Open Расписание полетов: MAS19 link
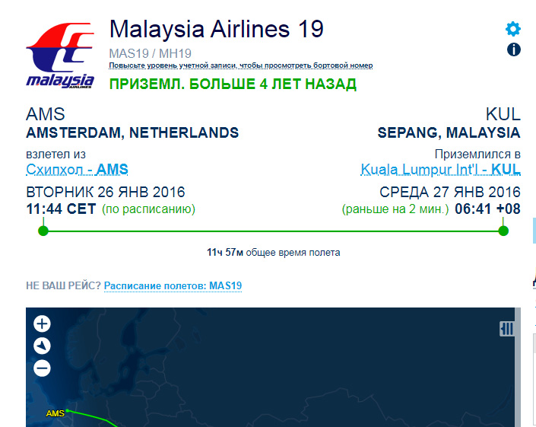This screenshot has width=536, height=427. [173, 285]
